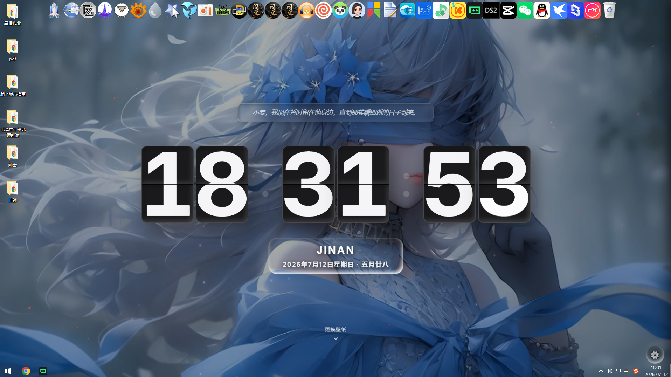Launch the white sheep app icon
The height and width of the screenshot is (377, 671).
(122, 10)
